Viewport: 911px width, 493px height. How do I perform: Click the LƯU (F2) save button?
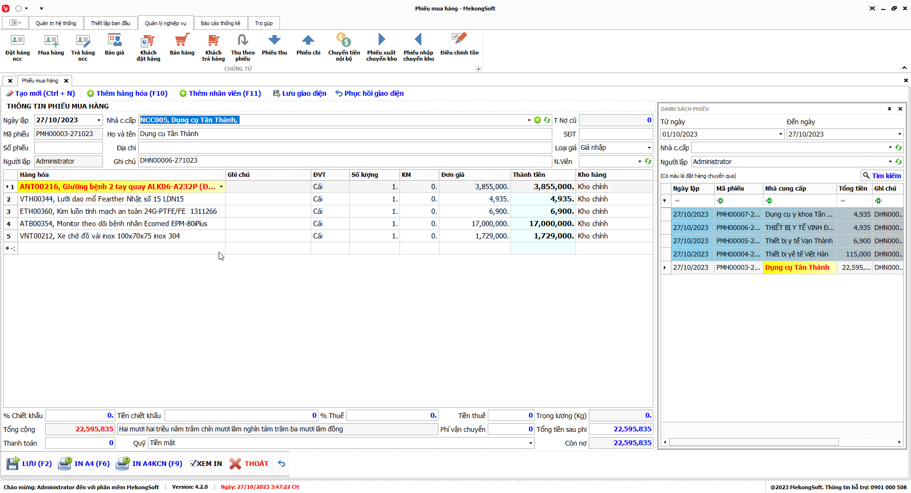pyautogui.click(x=29, y=464)
